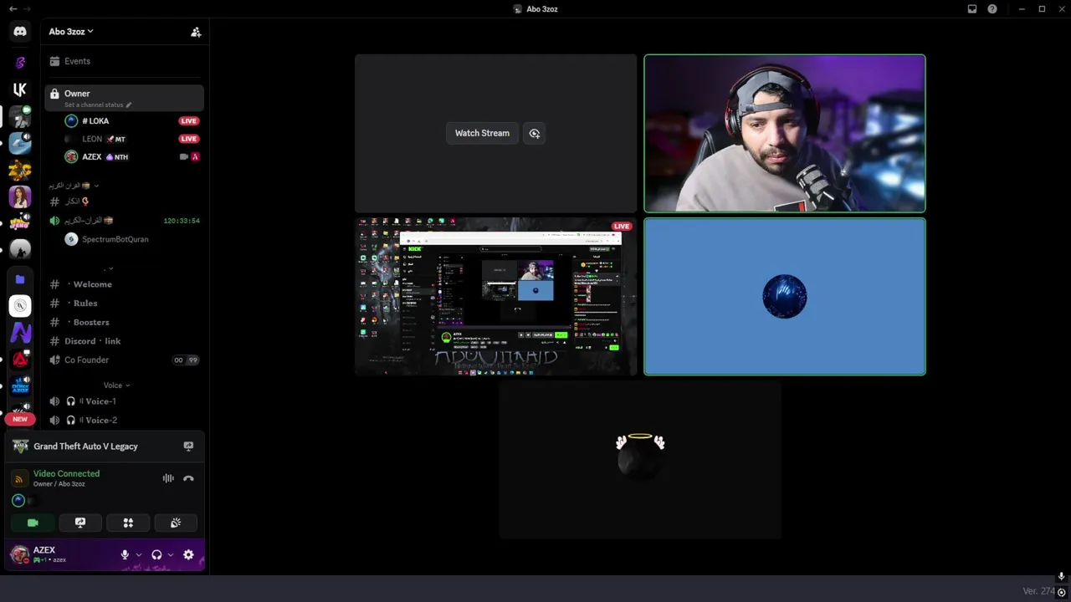Open القران-الكريم voice channel

[x=124, y=221]
